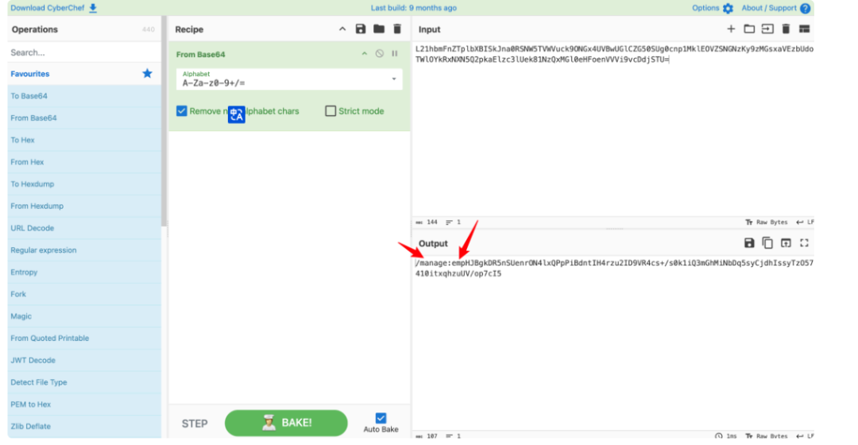Clear the recipe with trash icon
The width and height of the screenshot is (858, 445).
(x=397, y=29)
